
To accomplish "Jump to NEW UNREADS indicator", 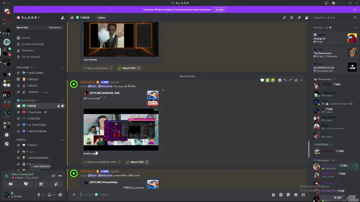I will coord(40,166).
